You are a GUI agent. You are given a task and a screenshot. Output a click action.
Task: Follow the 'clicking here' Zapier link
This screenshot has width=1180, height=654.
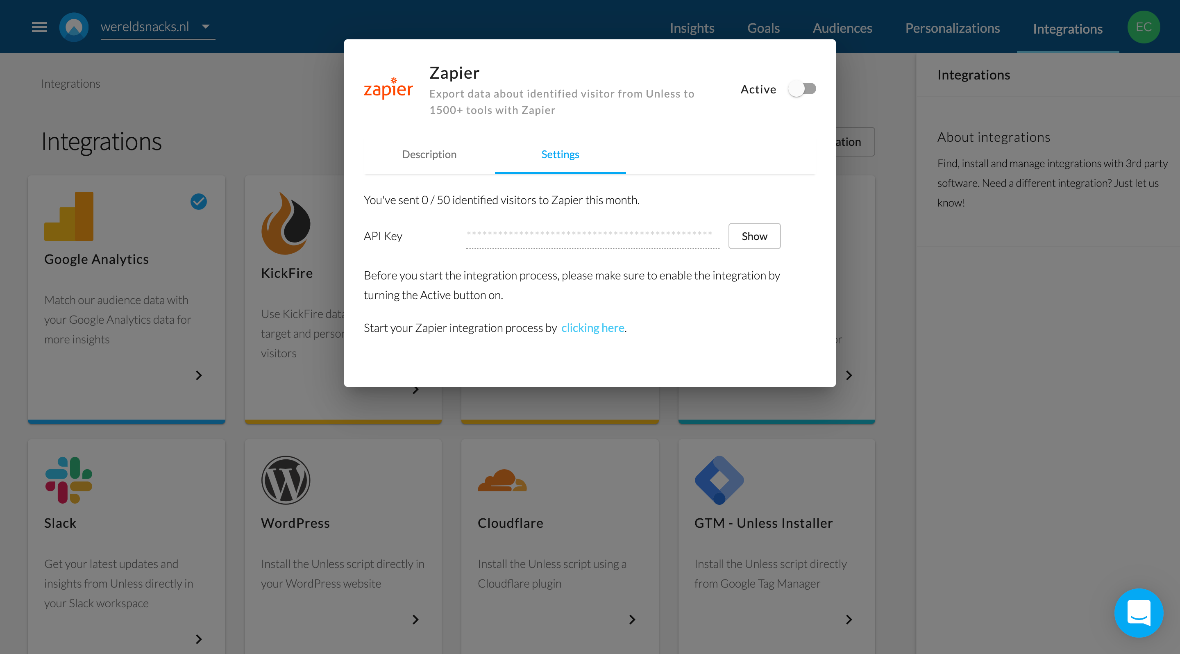coord(593,328)
